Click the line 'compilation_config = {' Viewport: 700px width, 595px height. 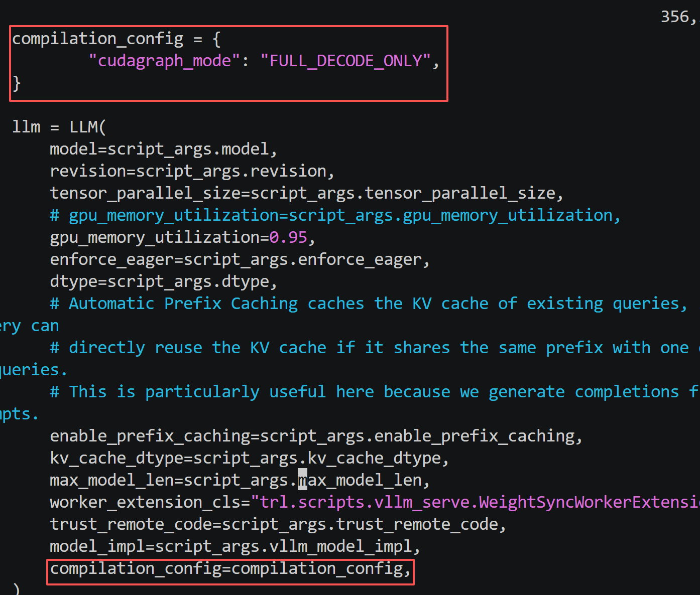tap(116, 39)
